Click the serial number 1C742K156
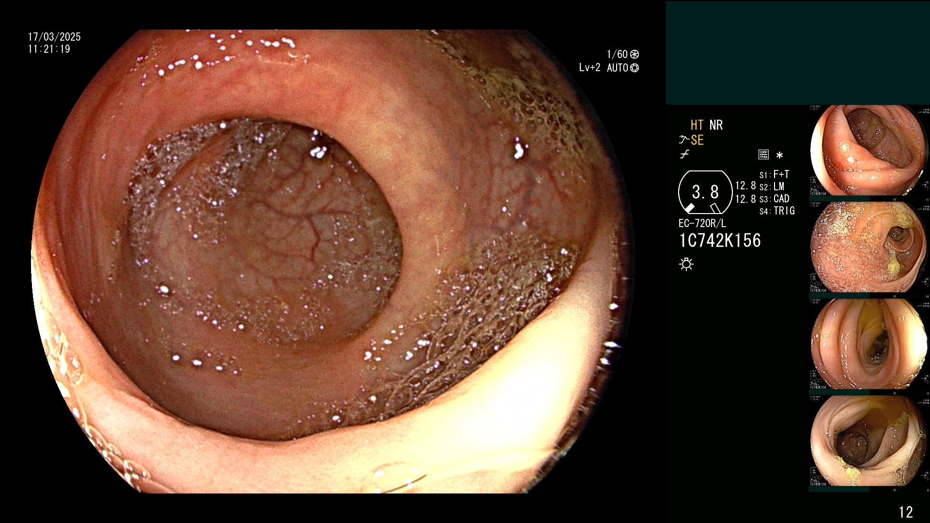 [x=720, y=240]
